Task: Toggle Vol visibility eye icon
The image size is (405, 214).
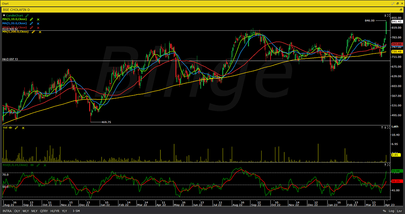Action: 11,128
